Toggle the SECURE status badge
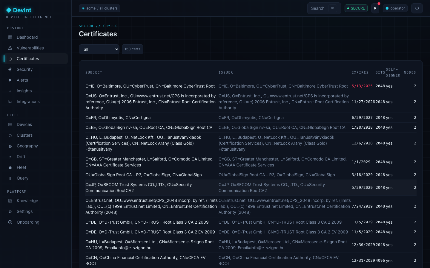This screenshot has width=430, height=268. pos(356,8)
